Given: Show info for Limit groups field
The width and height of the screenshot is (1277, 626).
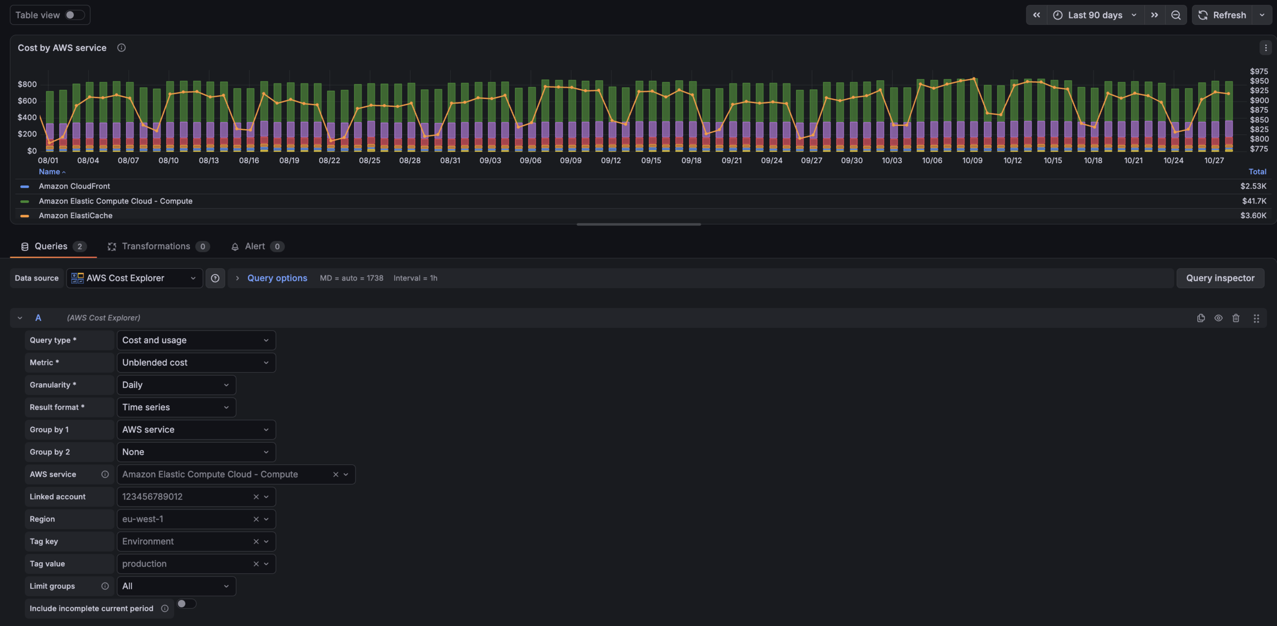Looking at the screenshot, I should [105, 586].
